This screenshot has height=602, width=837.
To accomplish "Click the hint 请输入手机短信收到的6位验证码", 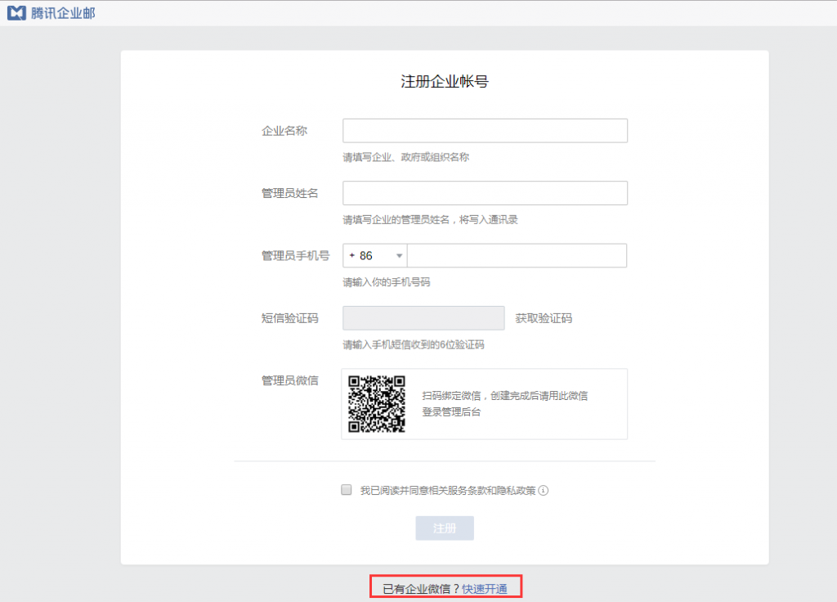I will coord(413,344).
